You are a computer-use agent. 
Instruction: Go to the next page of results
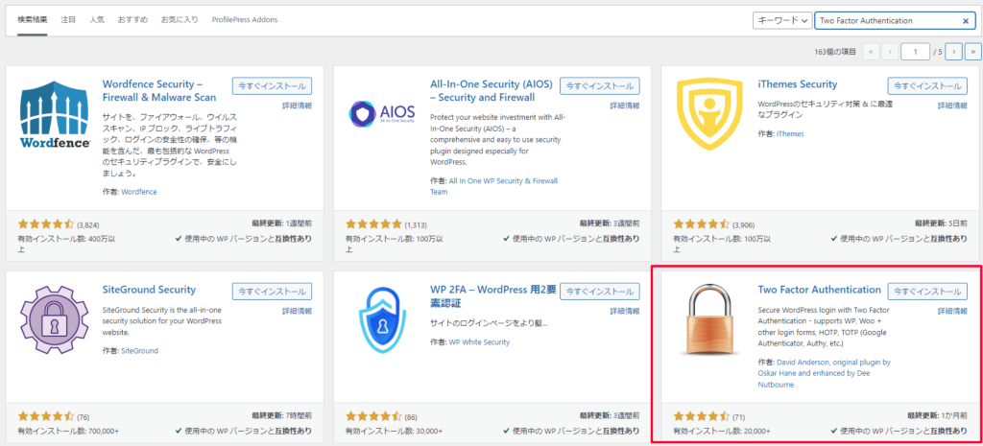pos(951,52)
